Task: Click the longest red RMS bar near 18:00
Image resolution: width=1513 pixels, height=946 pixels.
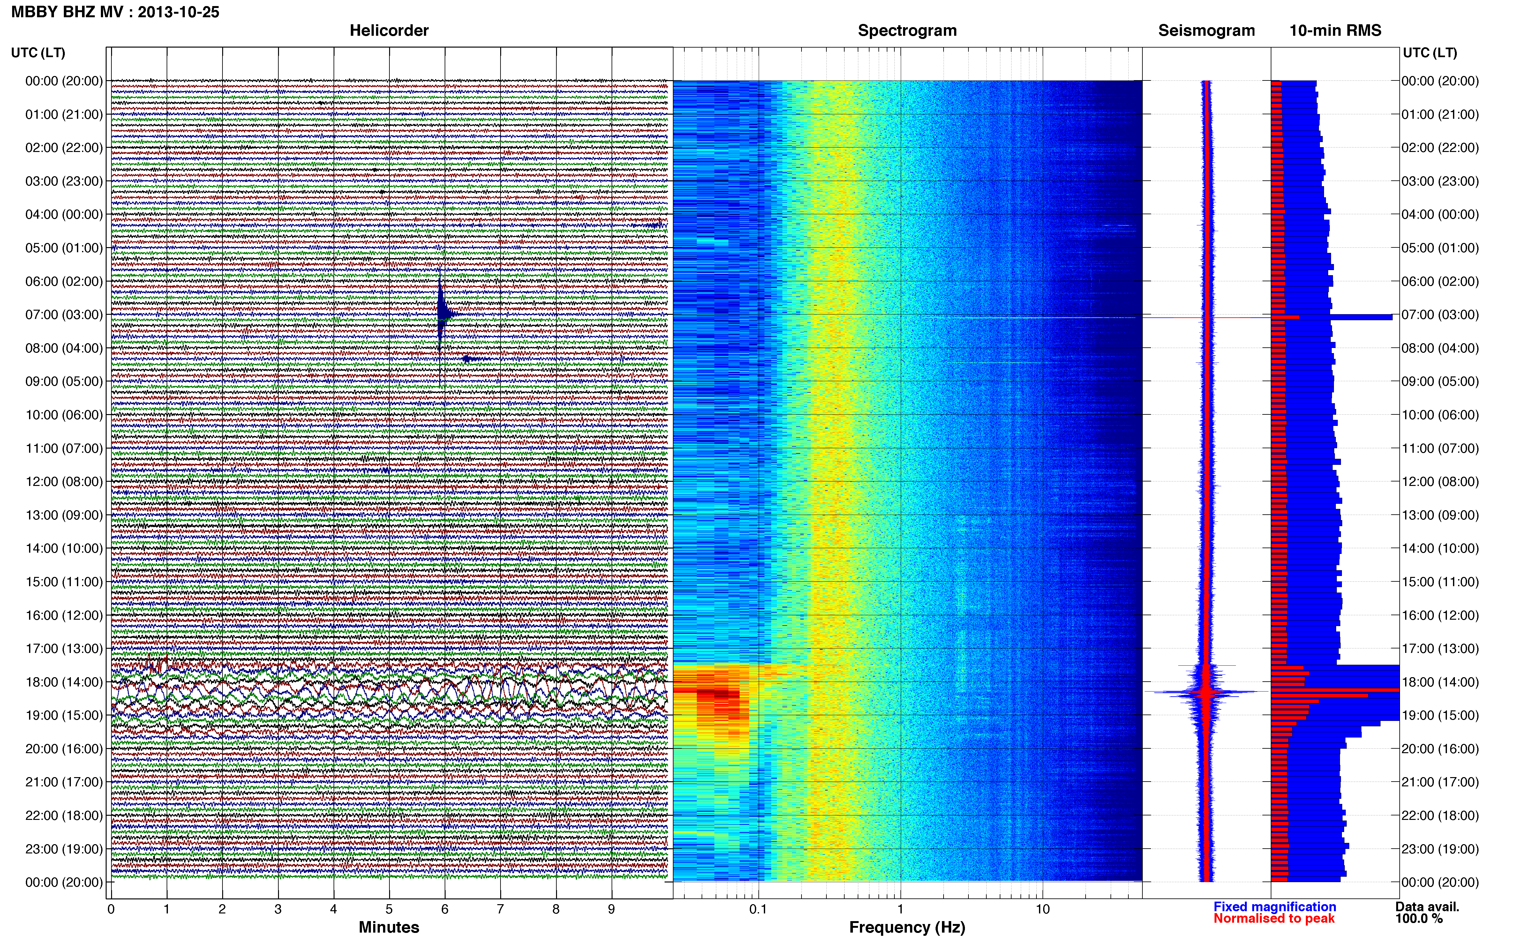Action: pyautogui.click(x=1335, y=690)
